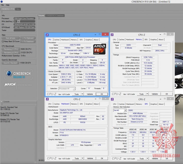Open Tools dropdown arrow in CPU tab window
183x164 pixels.
[82, 94]
